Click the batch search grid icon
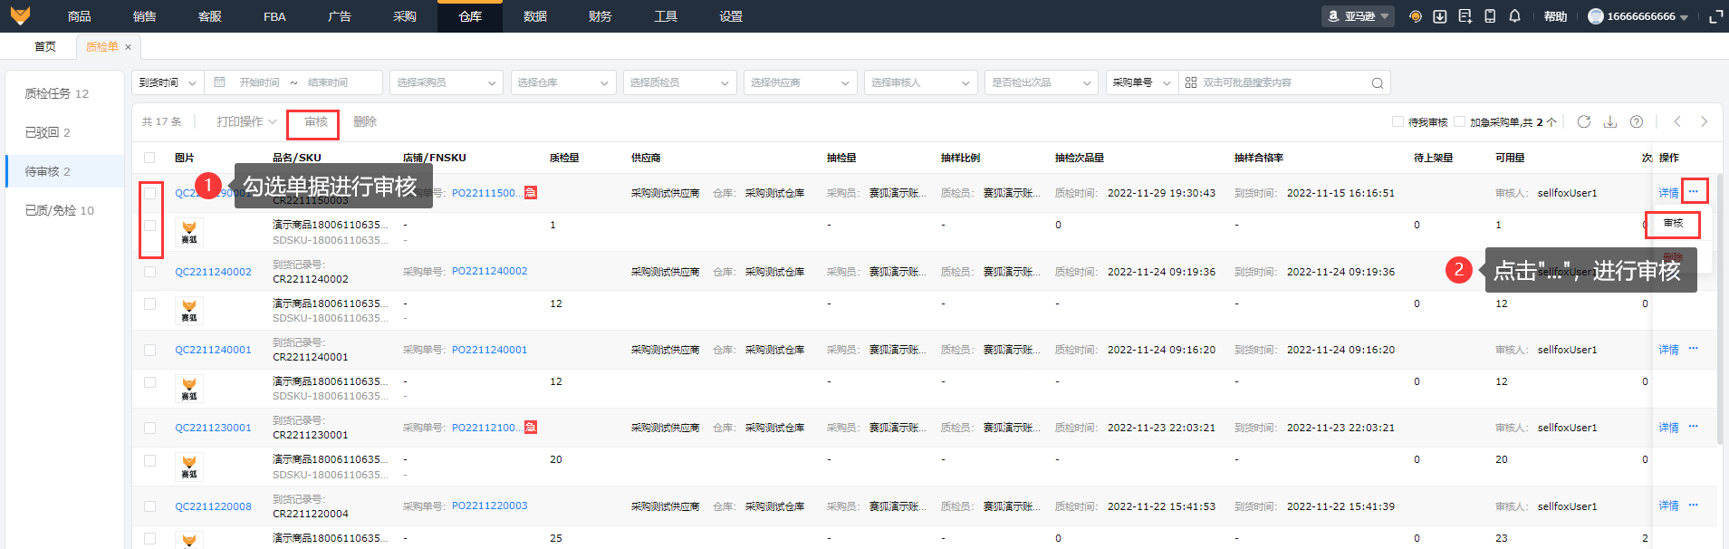 (x=1191, y=82)
